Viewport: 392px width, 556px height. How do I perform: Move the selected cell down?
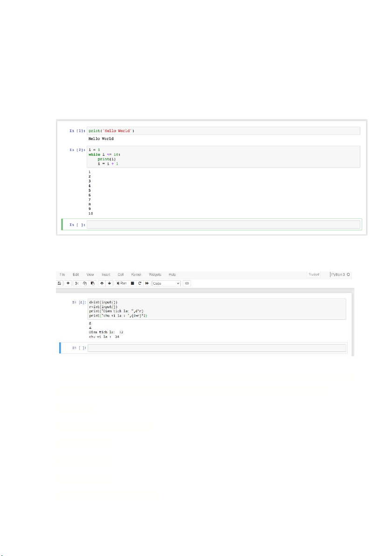coord(110,283)
